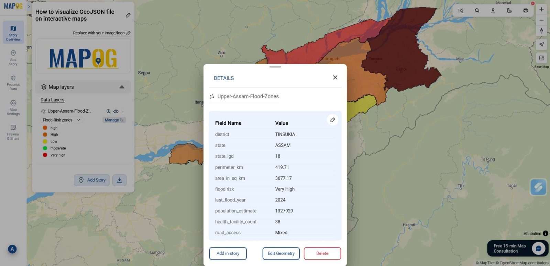The width and height of the screenshot is (550, 266).
Task: Select the yellow 'Low' legend swatch
Action: [x=45, y=141]
